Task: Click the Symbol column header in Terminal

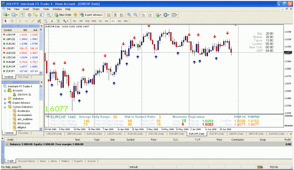Action: (x=130, y=139)
